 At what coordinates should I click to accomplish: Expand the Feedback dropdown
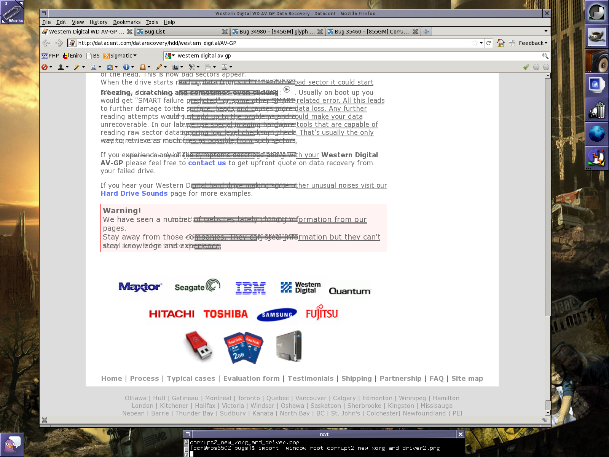tap(533, 43)
